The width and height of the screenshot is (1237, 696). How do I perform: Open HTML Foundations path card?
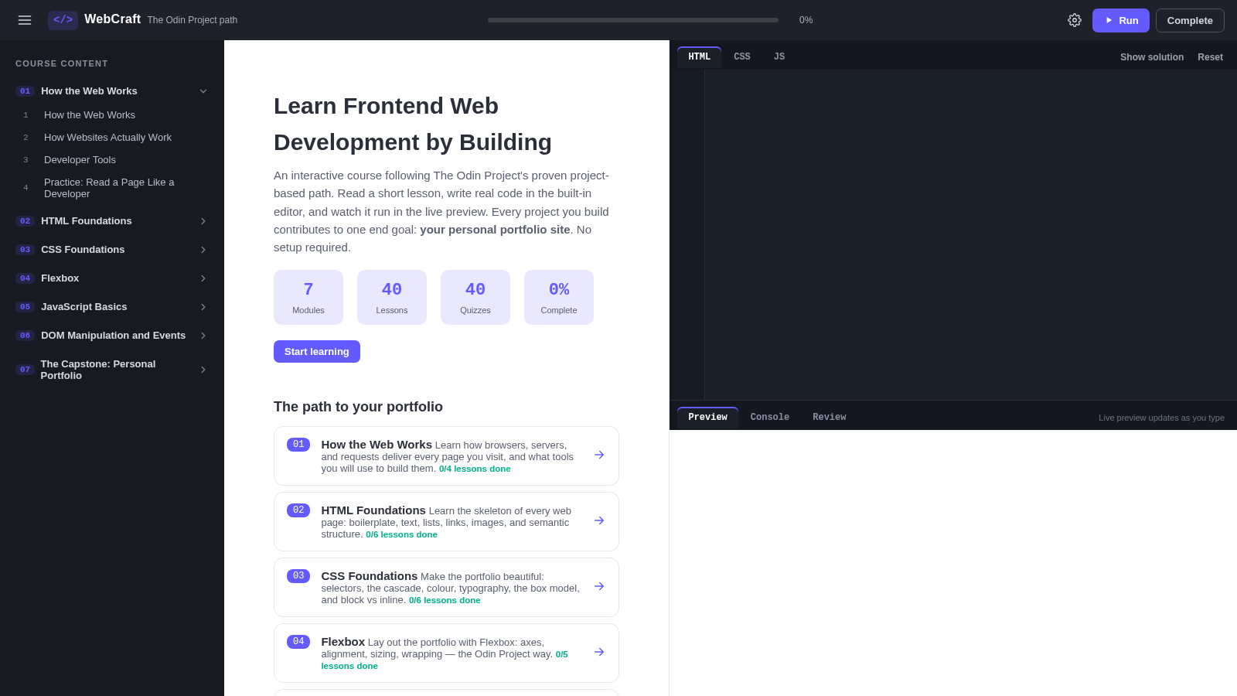click(x=446, y=521)
